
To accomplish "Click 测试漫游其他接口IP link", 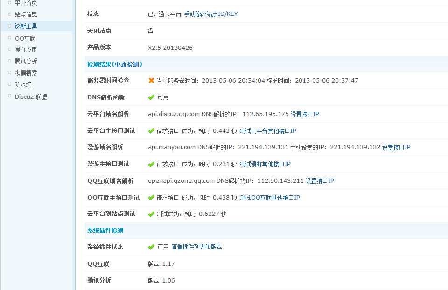I will (265, 164).
